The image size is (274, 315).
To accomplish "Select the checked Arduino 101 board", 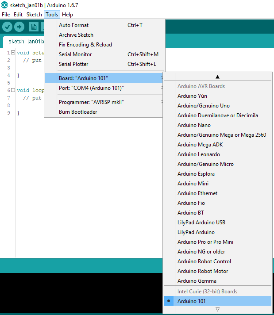I will pos(217,301).
